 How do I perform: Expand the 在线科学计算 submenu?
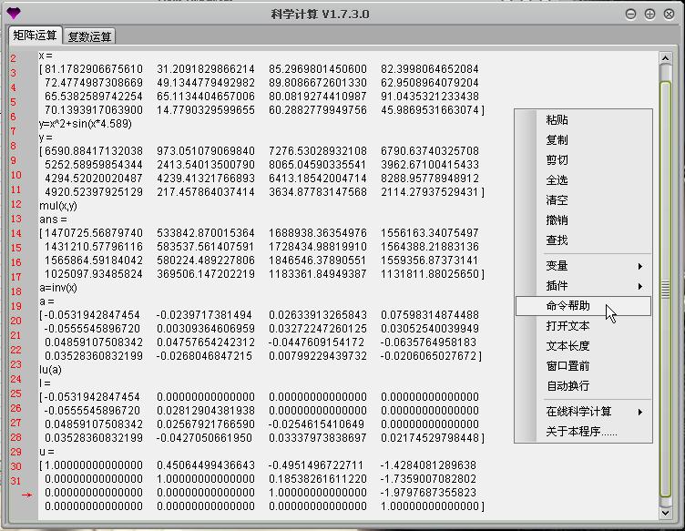[x=583, y=412]
